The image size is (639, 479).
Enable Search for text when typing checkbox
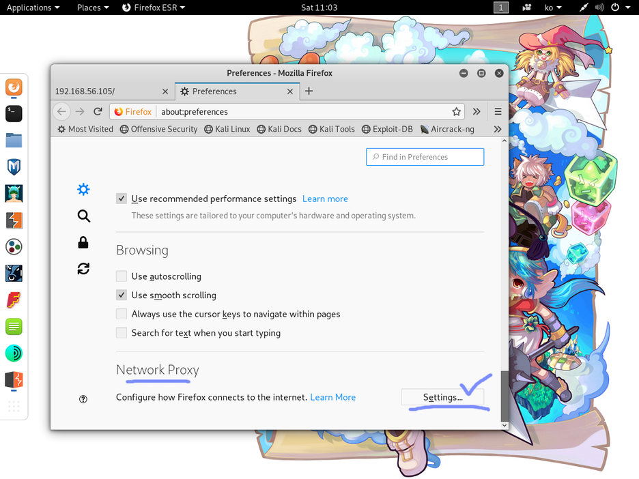tap(122, 333)
